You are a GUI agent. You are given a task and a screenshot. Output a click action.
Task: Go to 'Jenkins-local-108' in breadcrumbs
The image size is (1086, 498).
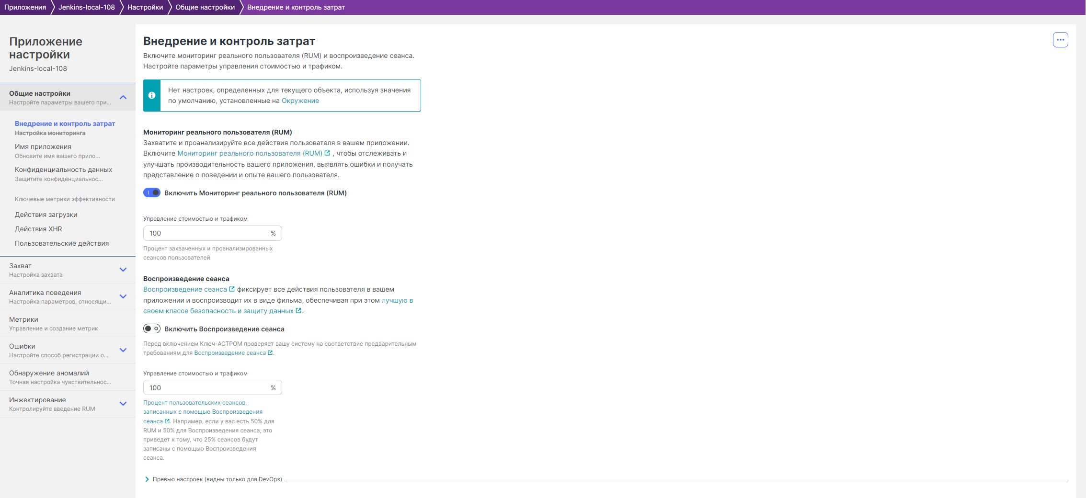click(x=86, y=7)
